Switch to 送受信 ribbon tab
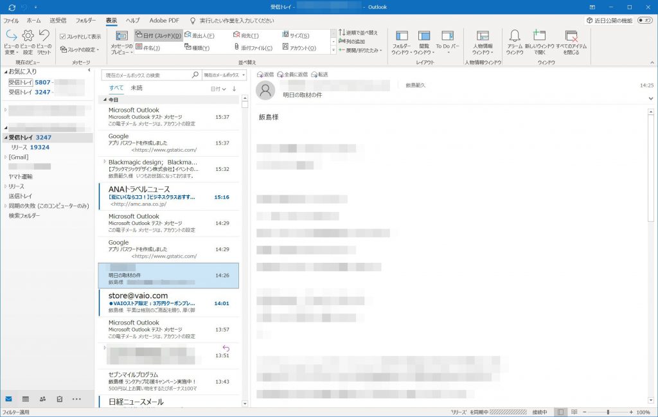 [x=58, y=20]
